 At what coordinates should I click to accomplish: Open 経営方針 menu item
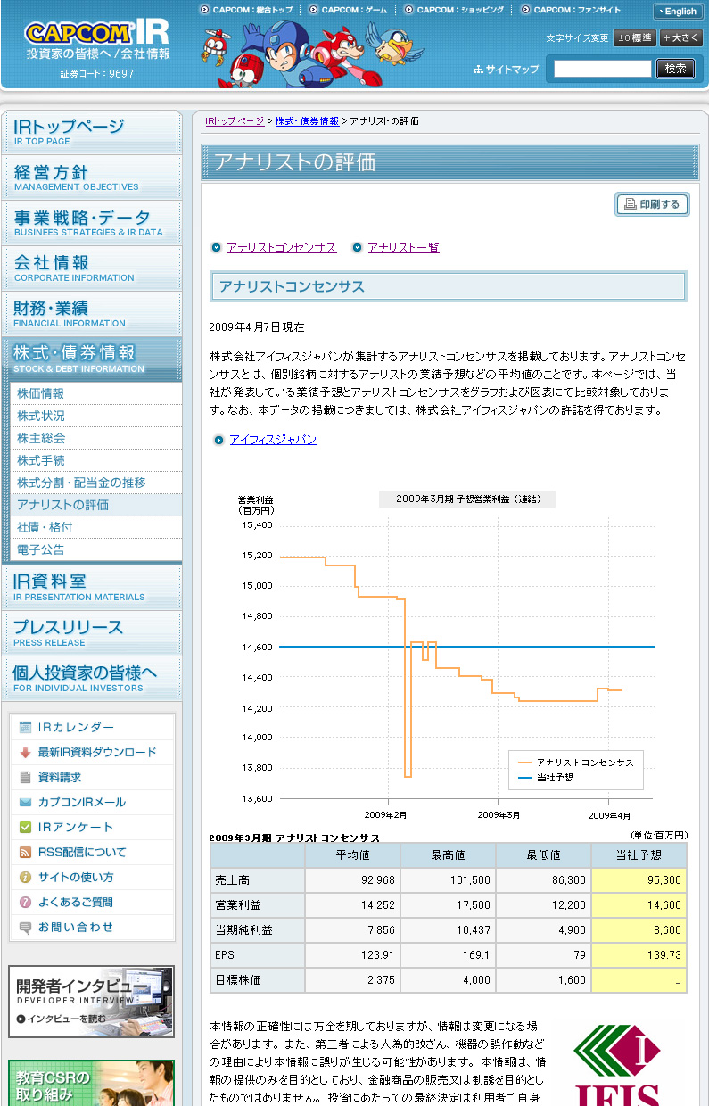(x=92, y=177)
